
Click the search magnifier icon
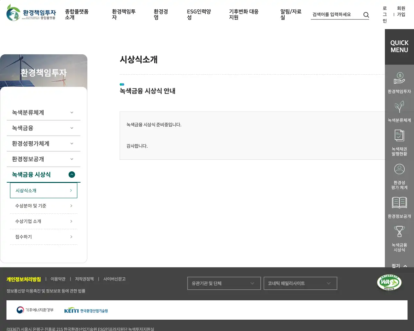[366, 15]
